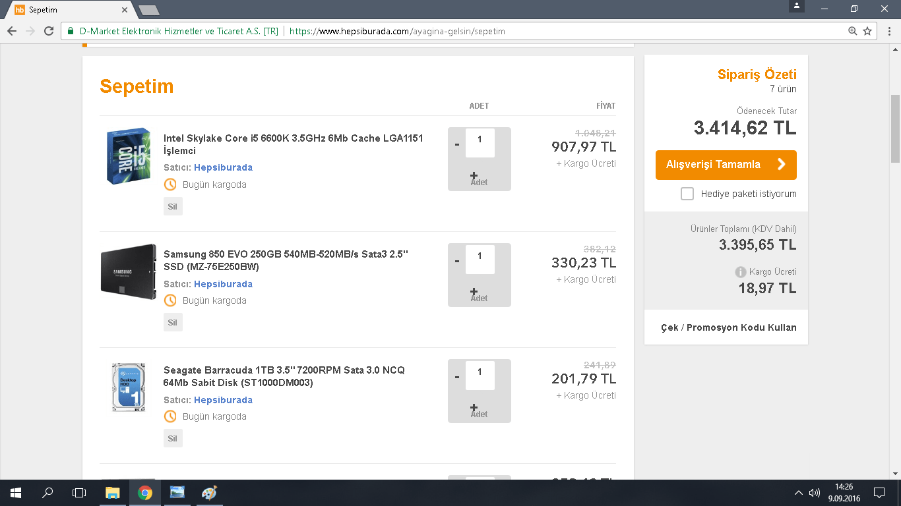
Task: Click Hepsiburada seller link under Samsung SSD
Action: pos(223,284)
